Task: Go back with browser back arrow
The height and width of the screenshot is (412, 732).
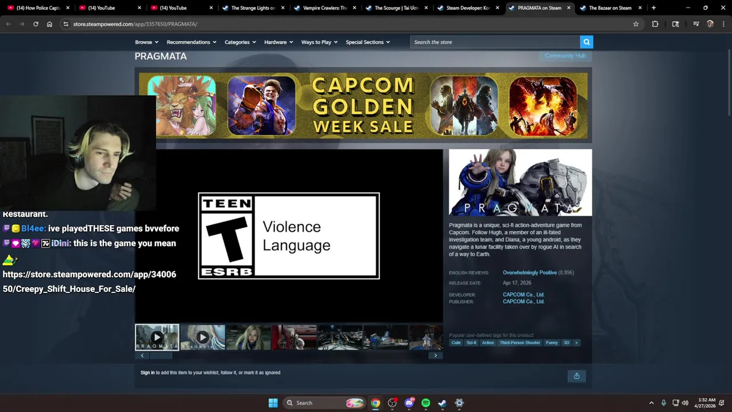Action: tap(8, 24)
